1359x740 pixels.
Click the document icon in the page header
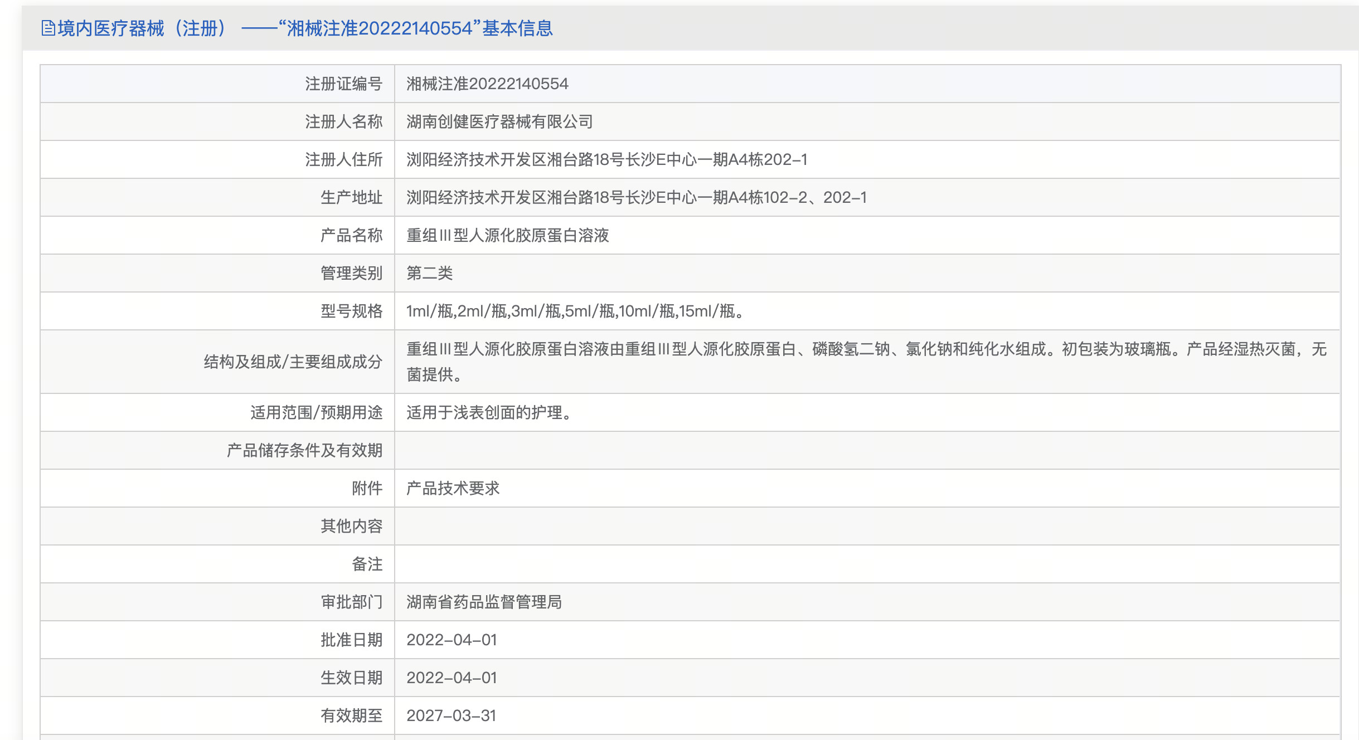[x=48, y=28]
